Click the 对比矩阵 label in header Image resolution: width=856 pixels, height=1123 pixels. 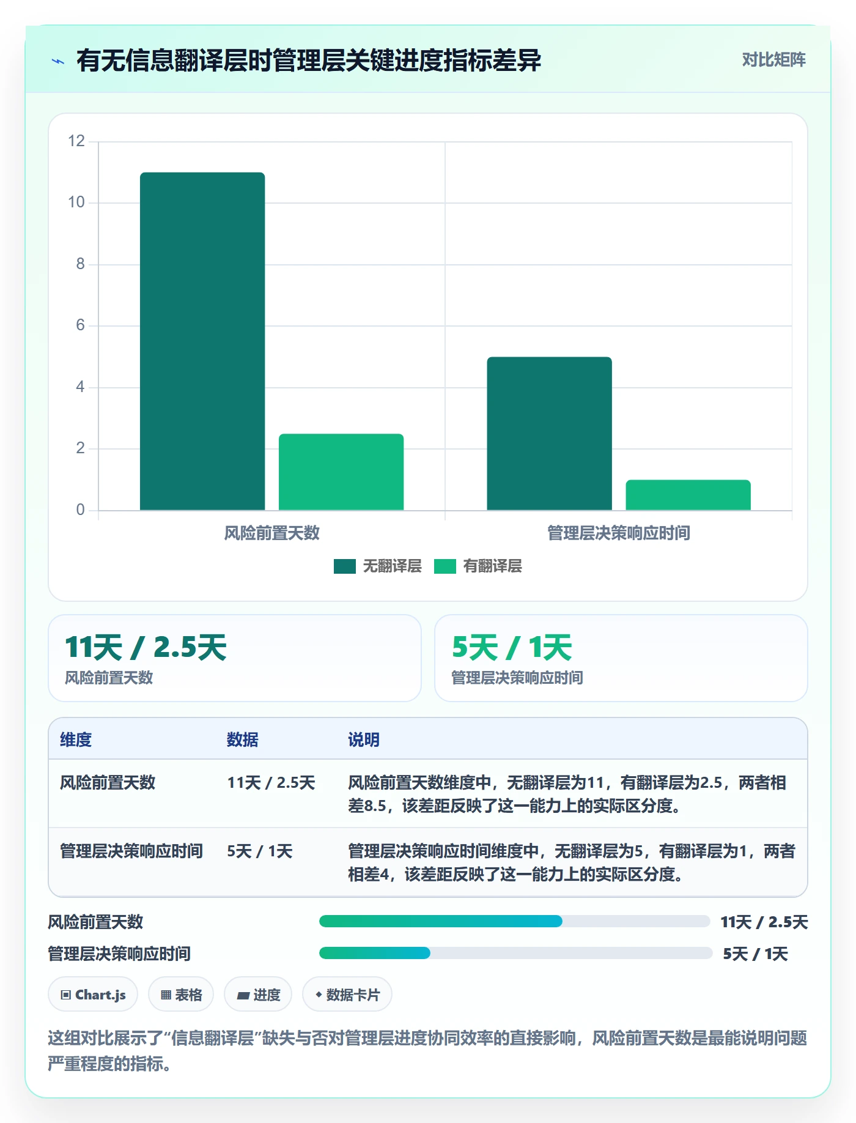[773, 60]
